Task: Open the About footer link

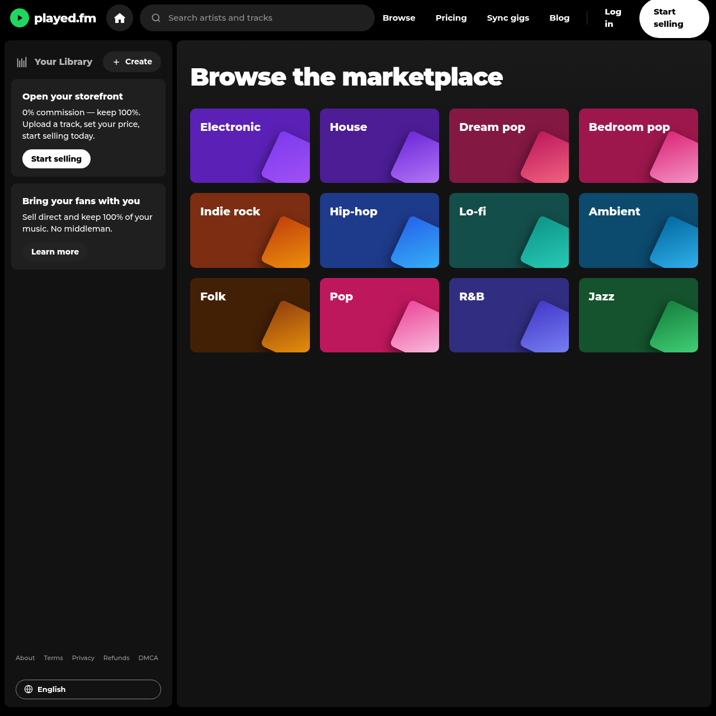Action: click(25, 658)
